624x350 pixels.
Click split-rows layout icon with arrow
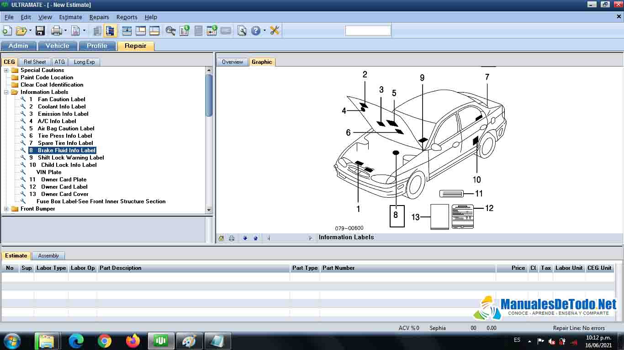coord(127,31)
